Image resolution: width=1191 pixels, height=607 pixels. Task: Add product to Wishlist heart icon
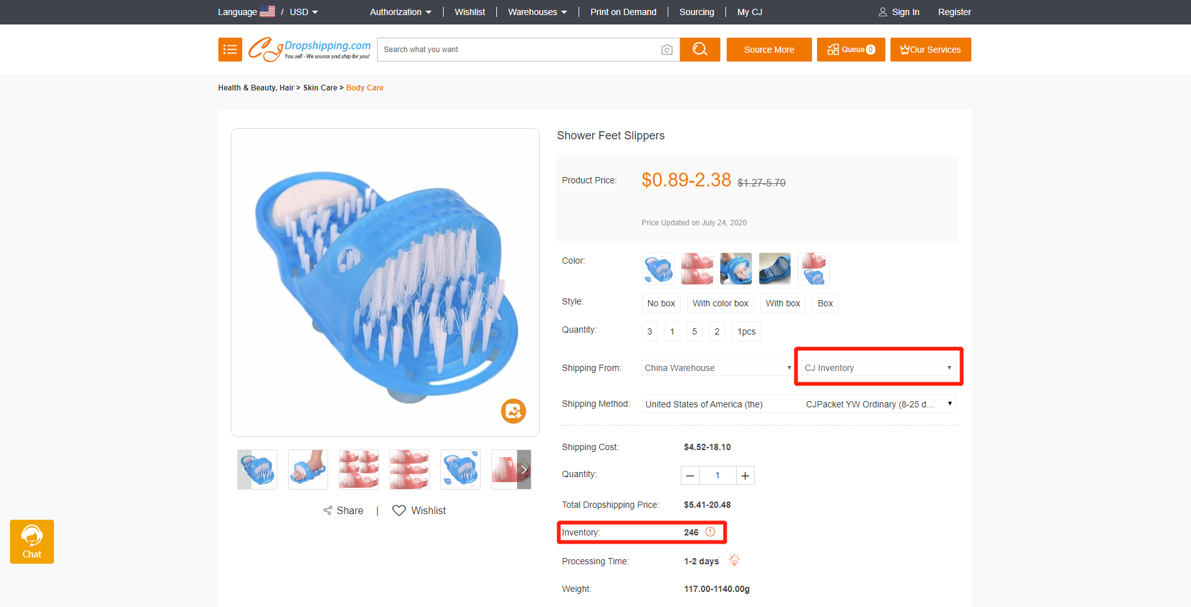tap(399, 510)
